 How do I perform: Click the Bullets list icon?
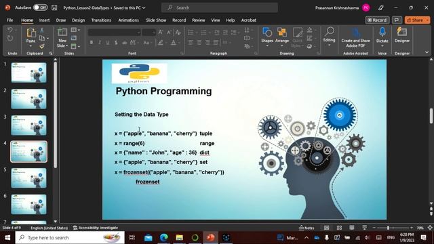coord(191,33)
